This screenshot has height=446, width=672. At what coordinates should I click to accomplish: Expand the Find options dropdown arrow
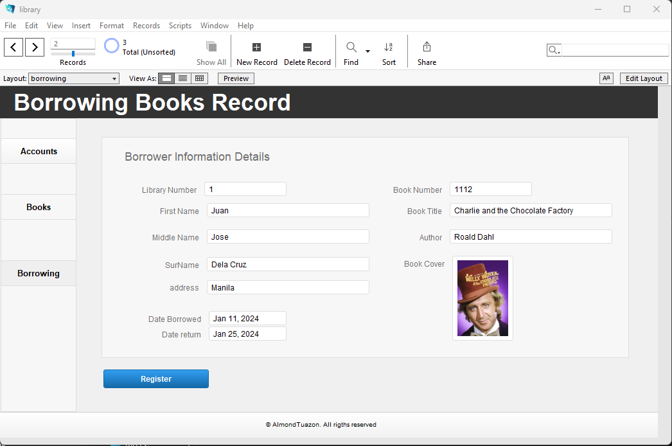click(x=367, y=51)
